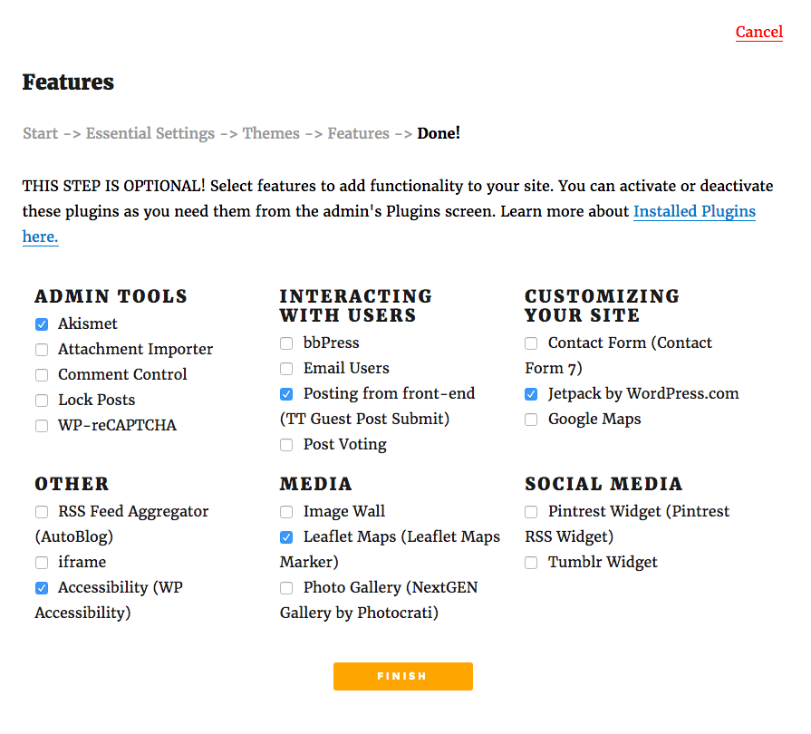
Task: Select the bbPress checkbox
Action: (286, 343)
